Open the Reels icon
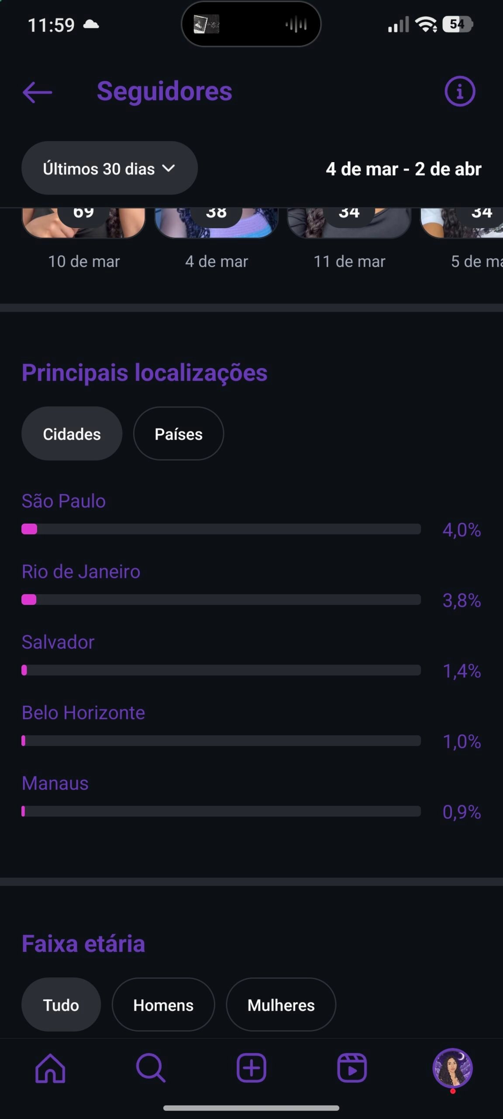The image size is (503, 1119). (x=352, y=1068)
